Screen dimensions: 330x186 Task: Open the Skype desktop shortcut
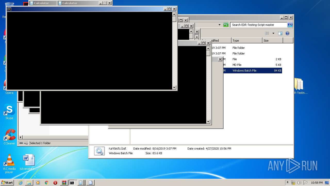pyautogui.click(x=9, y=112)
